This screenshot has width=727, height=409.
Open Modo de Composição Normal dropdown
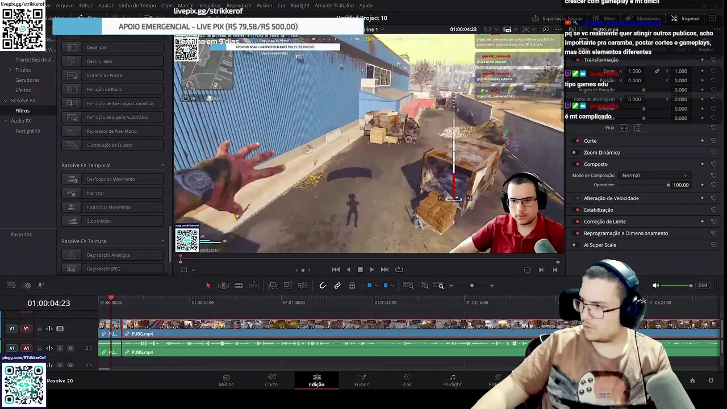(x=654, y=176)
